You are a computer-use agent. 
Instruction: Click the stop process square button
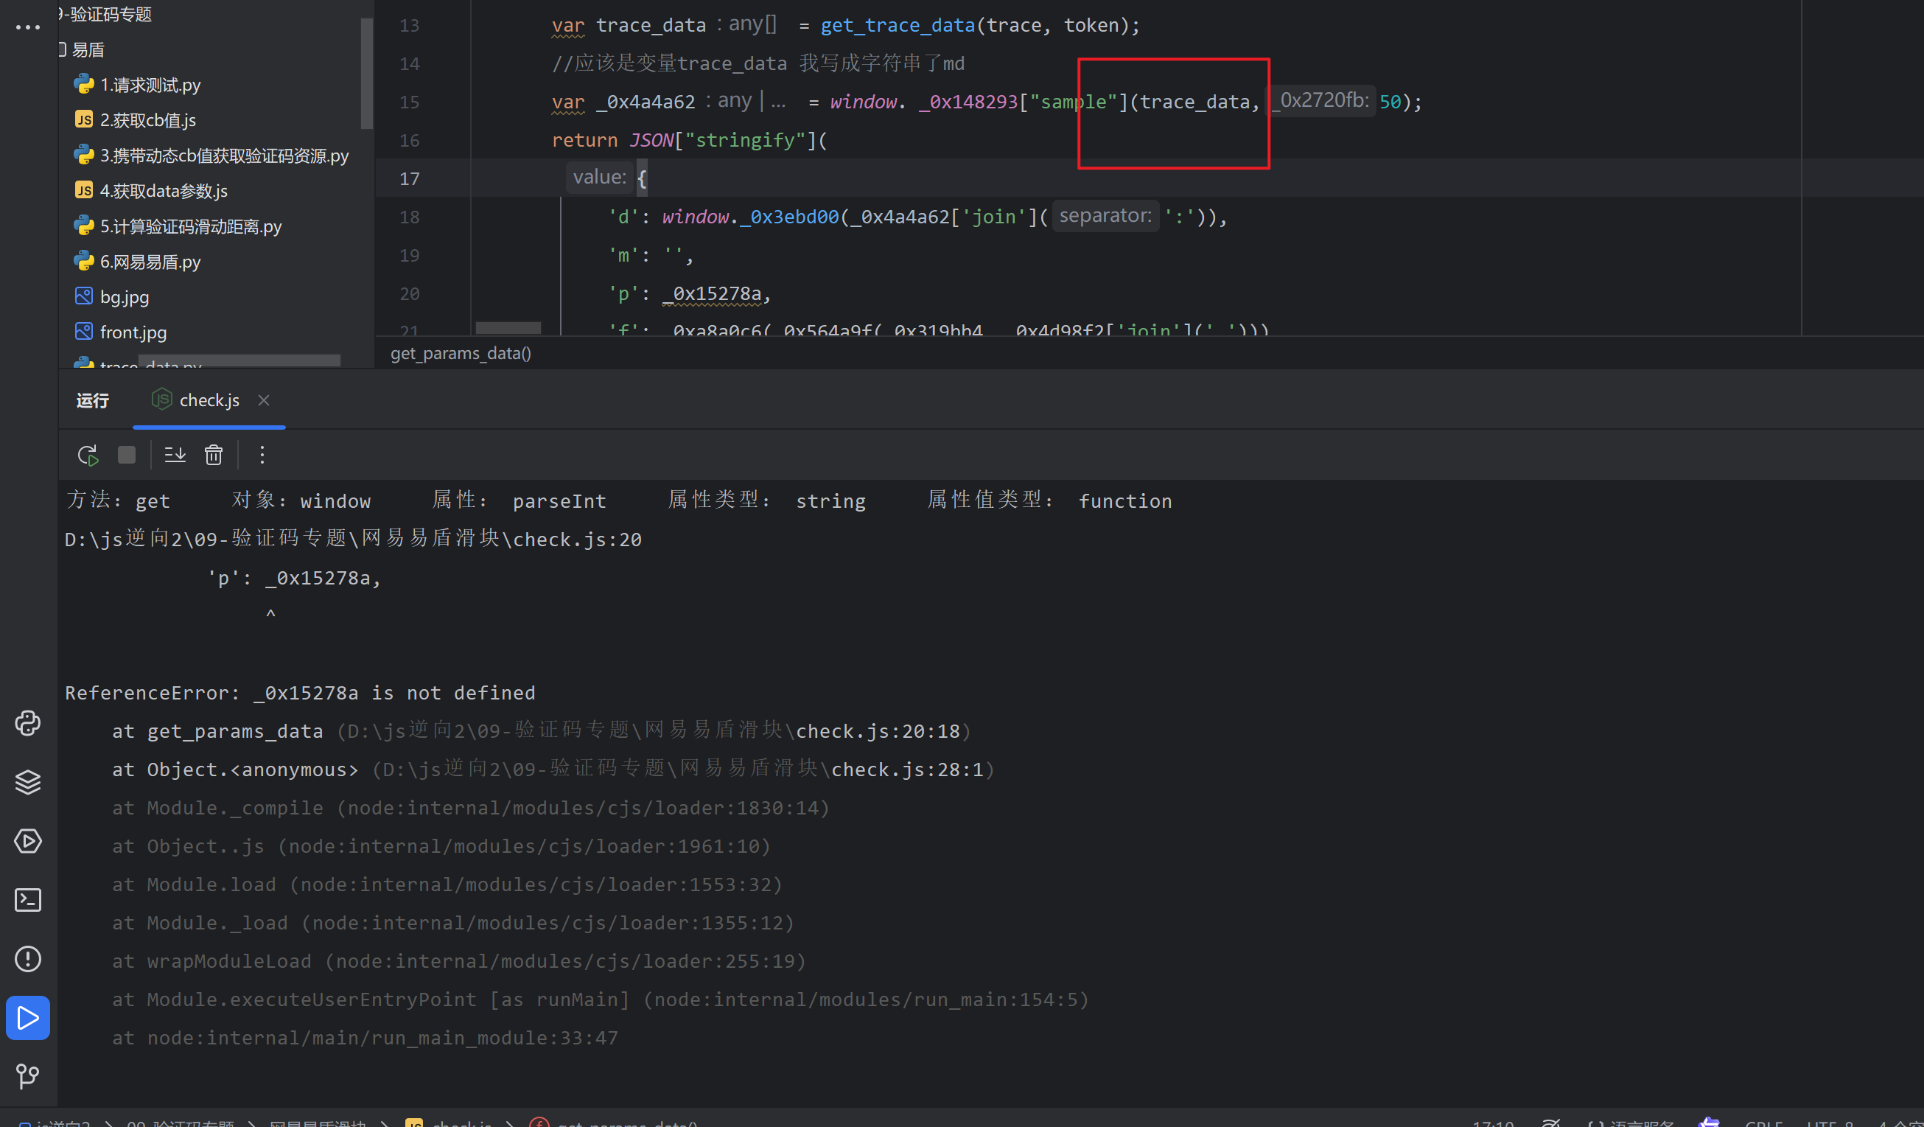127,455
